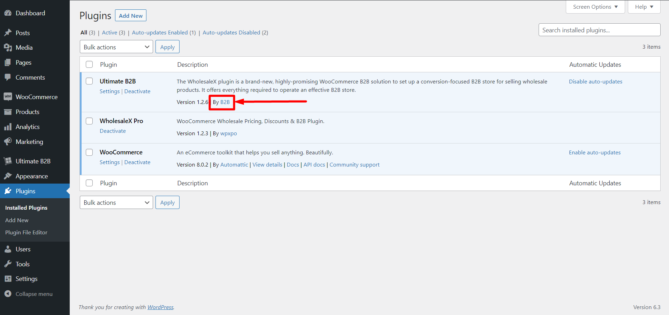Filter by Auto-updates Disabled

point(231,32)
